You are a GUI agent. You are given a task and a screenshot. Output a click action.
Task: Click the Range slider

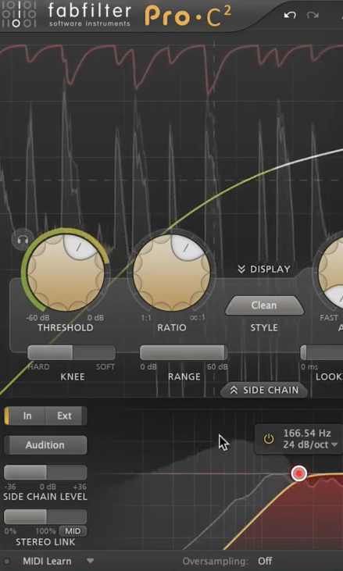click(184, 352)
